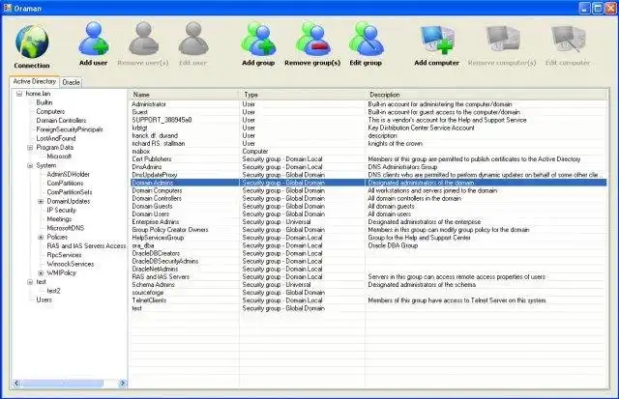Click the tree horizontal scrollbar thumb
This screenshot has width=619, height=399.
(x=63, y=384)
